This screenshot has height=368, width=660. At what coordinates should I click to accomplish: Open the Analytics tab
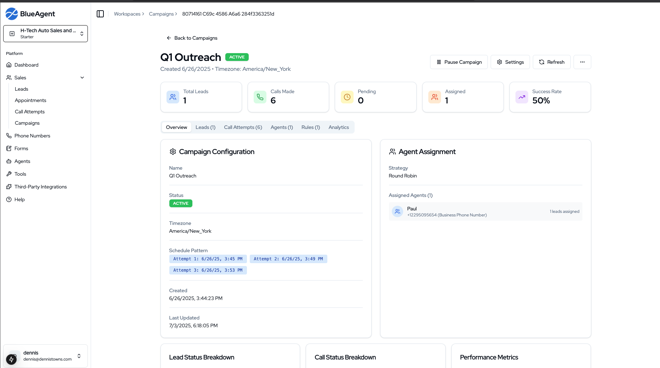(x=339, y=127)
